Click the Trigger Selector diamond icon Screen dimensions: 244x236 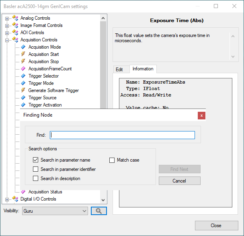click(x=23, y=76)
